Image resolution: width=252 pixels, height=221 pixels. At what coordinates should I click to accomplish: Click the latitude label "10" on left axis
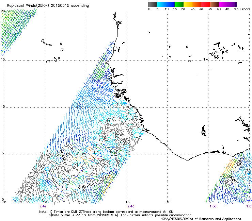(3, 106)
